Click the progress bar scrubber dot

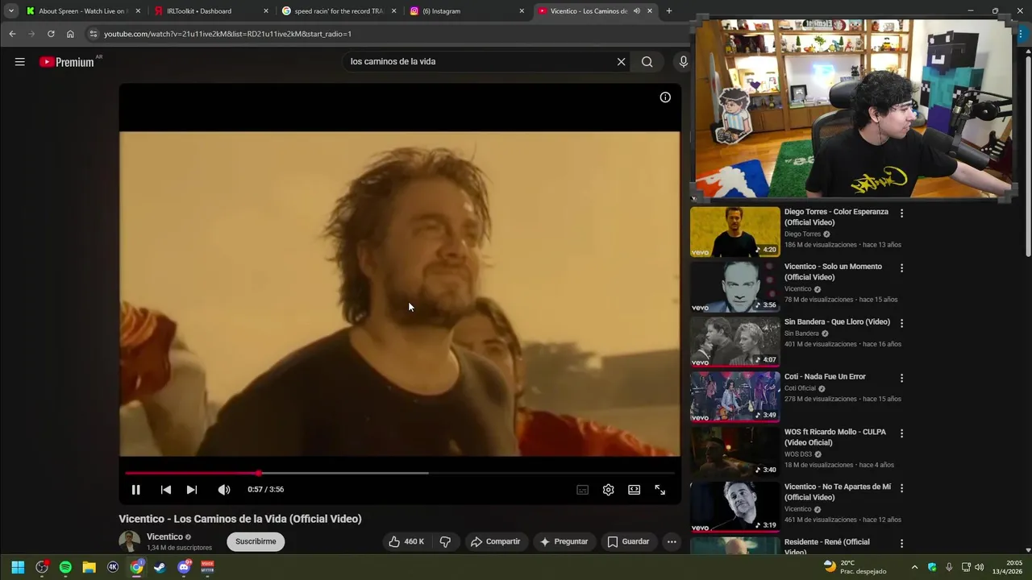(x=258, y=473)
